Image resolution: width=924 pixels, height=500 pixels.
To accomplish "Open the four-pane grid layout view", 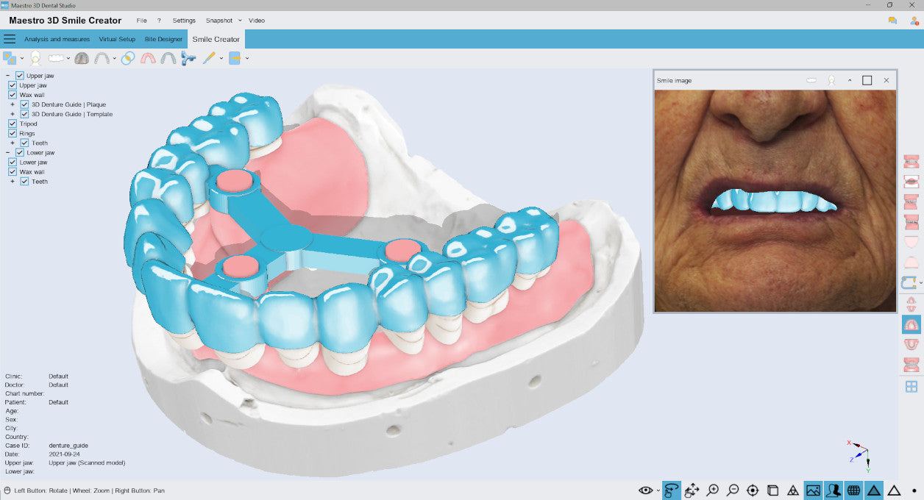I will (911, 386).
